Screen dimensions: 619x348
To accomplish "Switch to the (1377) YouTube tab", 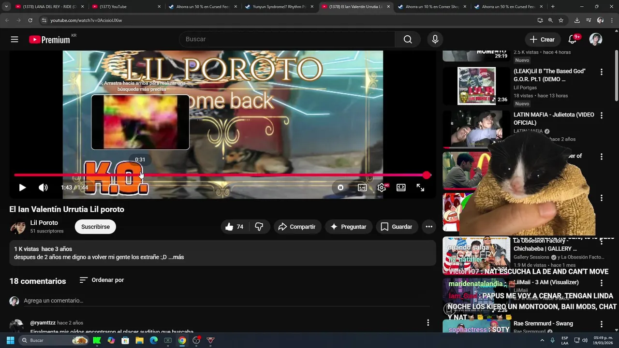I will pos(126,7).
